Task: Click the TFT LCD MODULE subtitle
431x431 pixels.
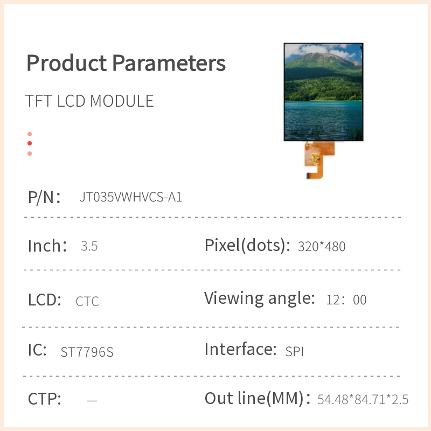Action: 89,101
